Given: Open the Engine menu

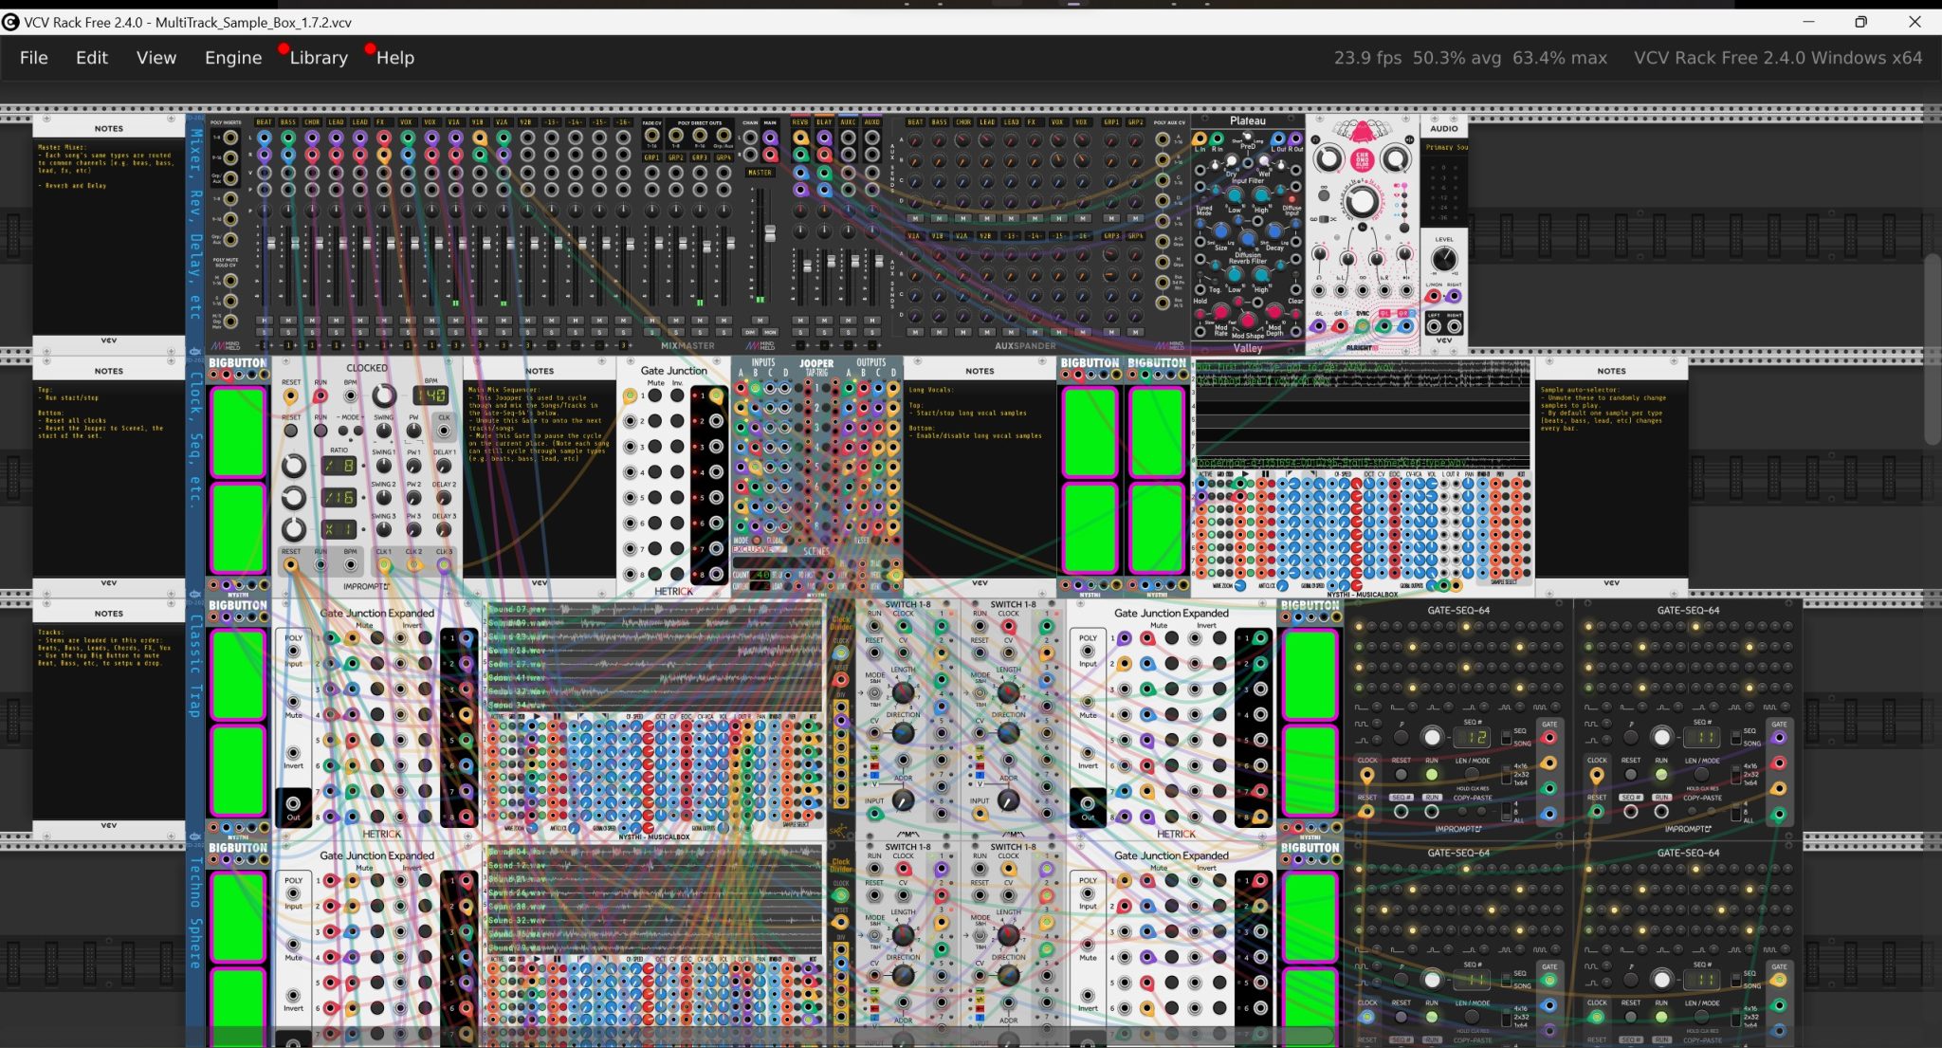Looking at the screenshot, I should pos(233,58).
